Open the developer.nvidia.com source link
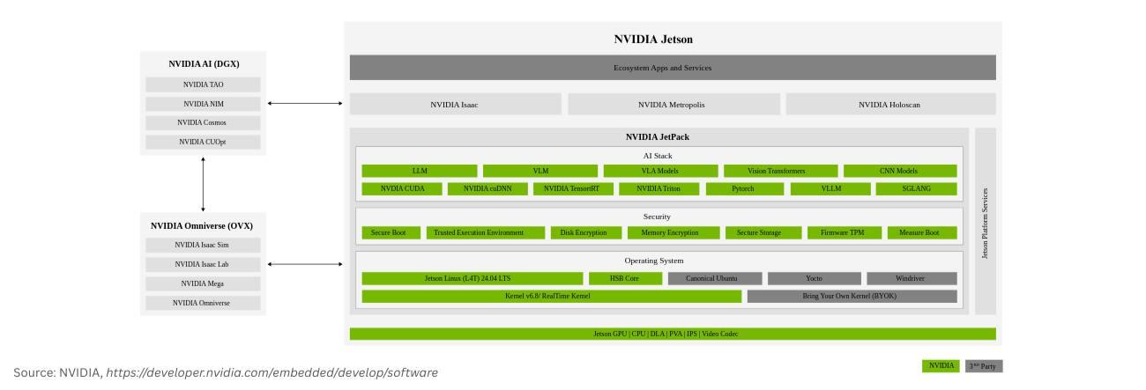The height and width of the screenshot is (390, 1146). 272,373
